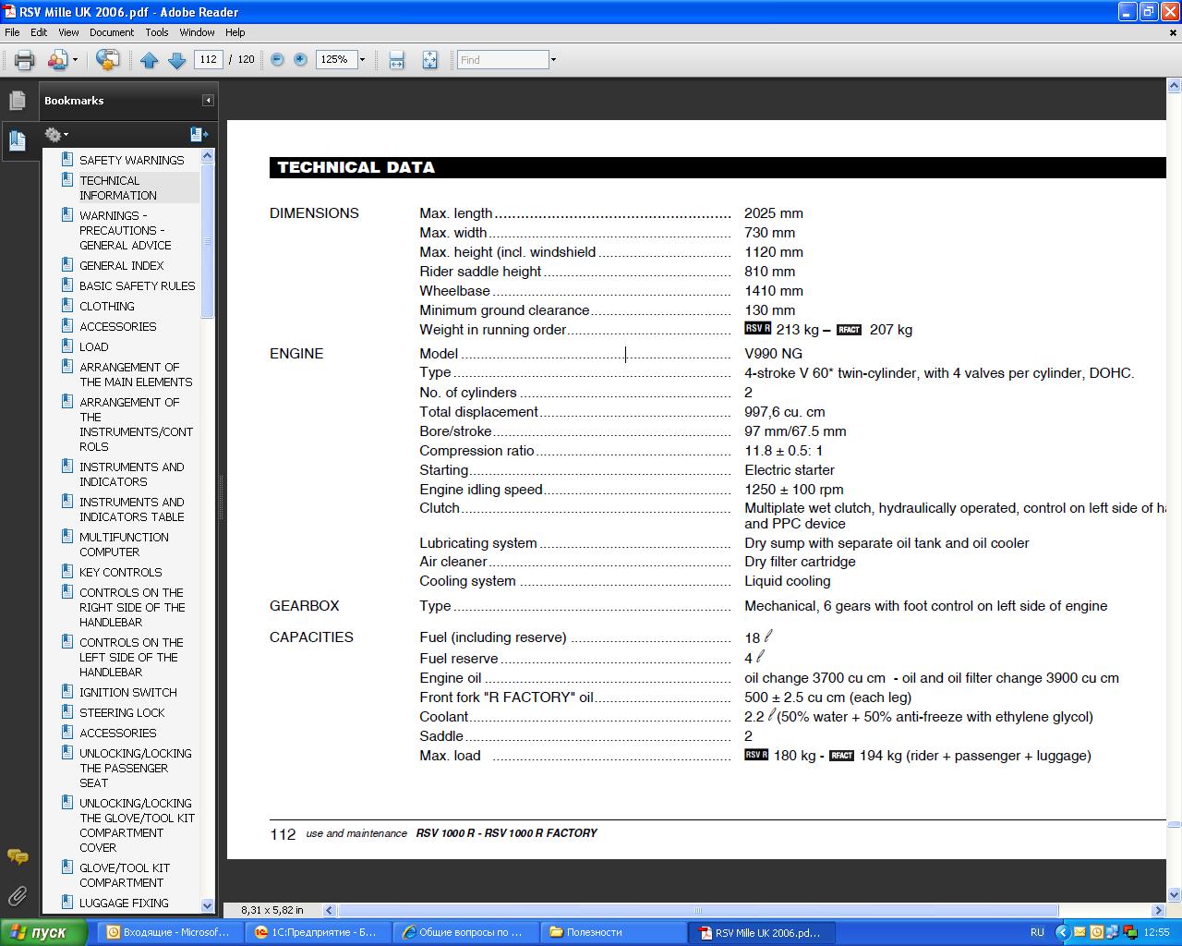The width and height of the screenshot is (1182, 946).
Task: Open the Bookmarks options gear menu
Action: 55,135
